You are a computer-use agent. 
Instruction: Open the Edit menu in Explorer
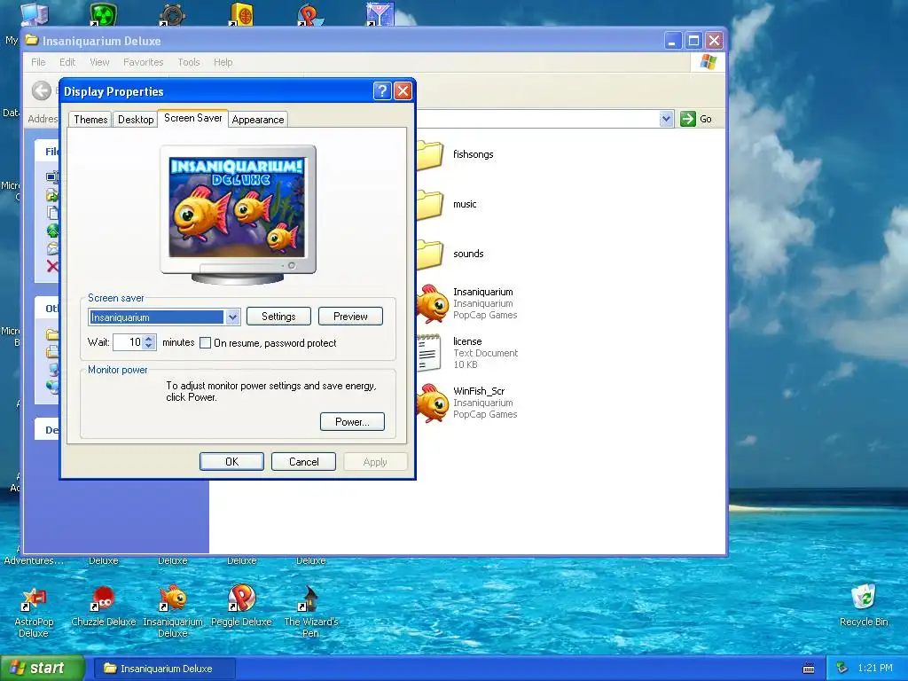click(67, 62)
